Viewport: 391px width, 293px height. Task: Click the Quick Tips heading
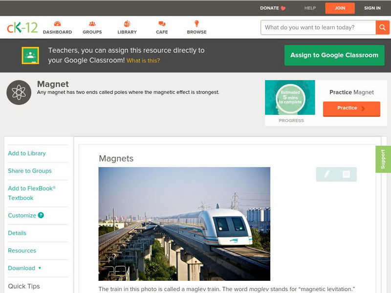(x=24, y=286)
